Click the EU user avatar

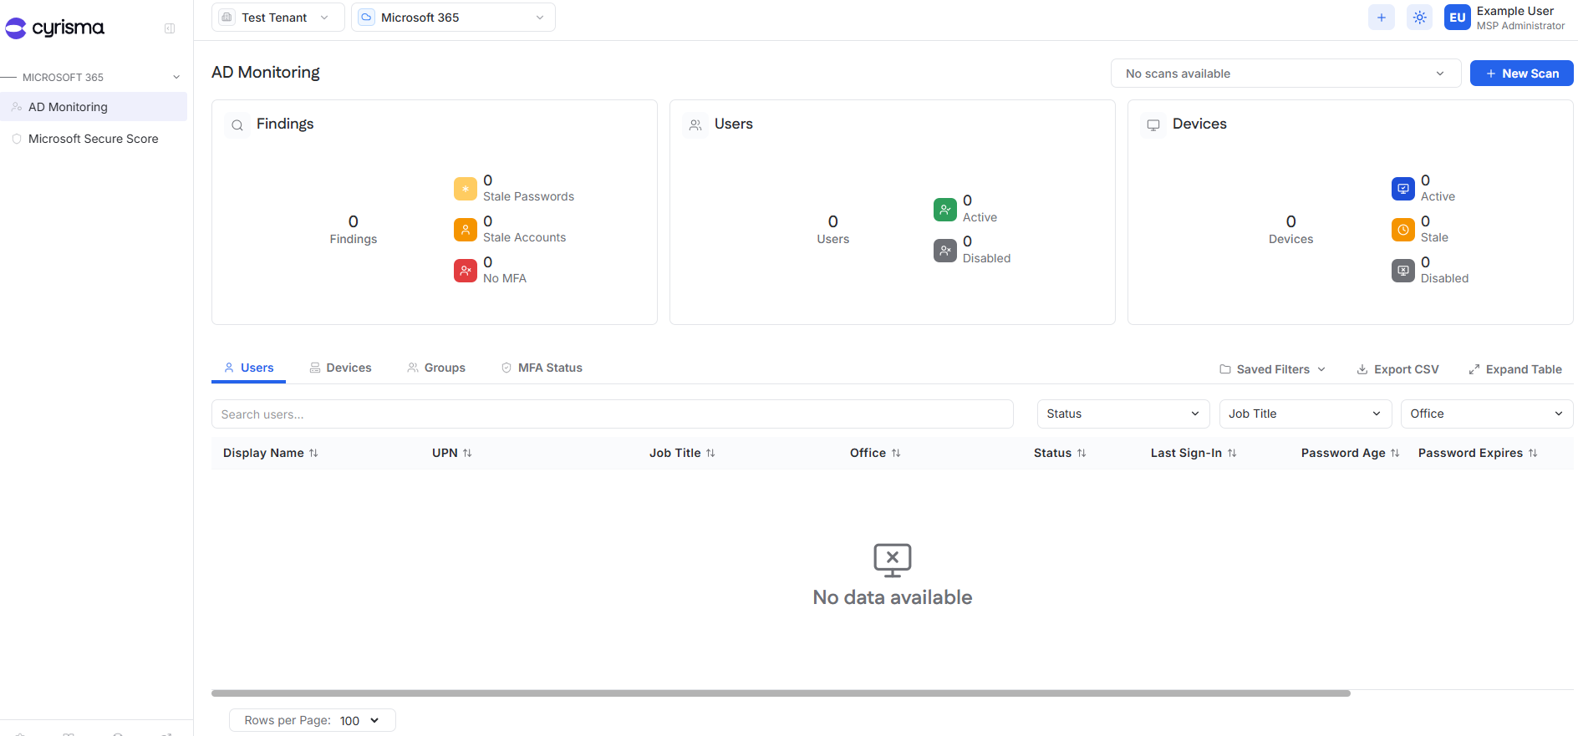click(1458, 18)
